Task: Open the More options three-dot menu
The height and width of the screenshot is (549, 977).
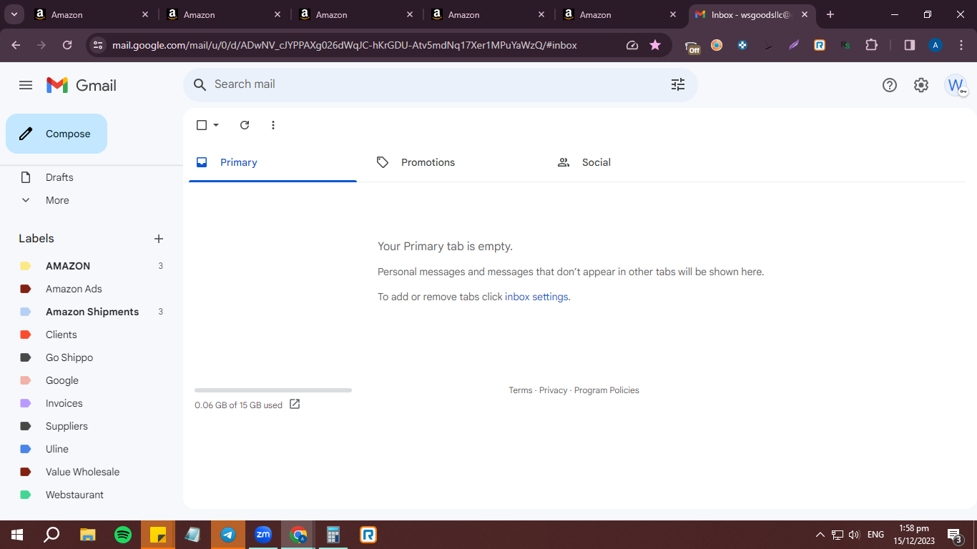Action: (x=273, y=125)
